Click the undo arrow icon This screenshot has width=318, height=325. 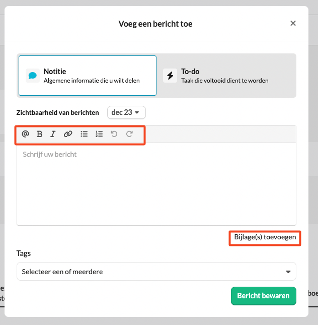114,134
